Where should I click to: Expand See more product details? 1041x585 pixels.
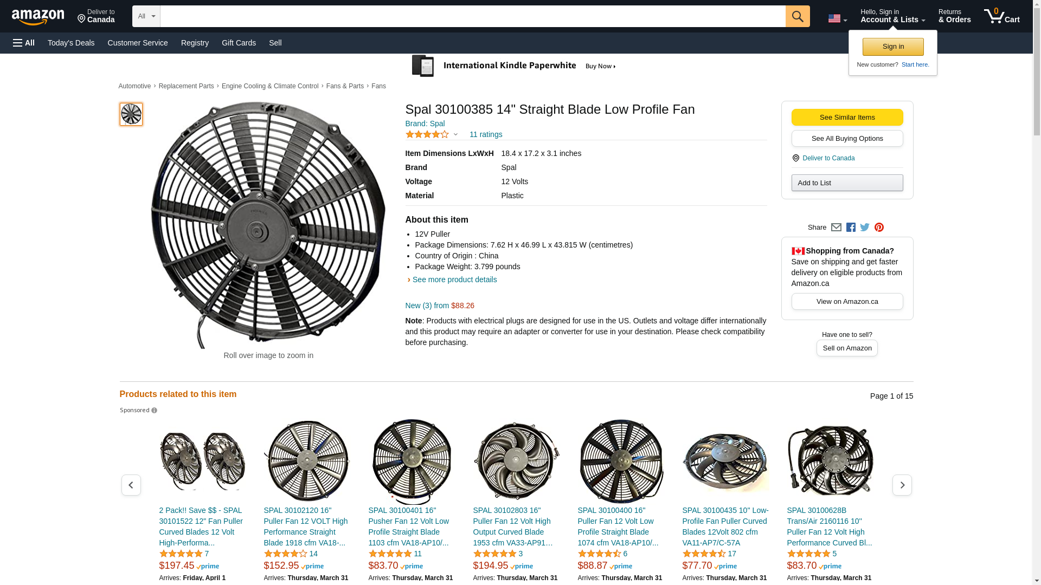coord(454,279)
